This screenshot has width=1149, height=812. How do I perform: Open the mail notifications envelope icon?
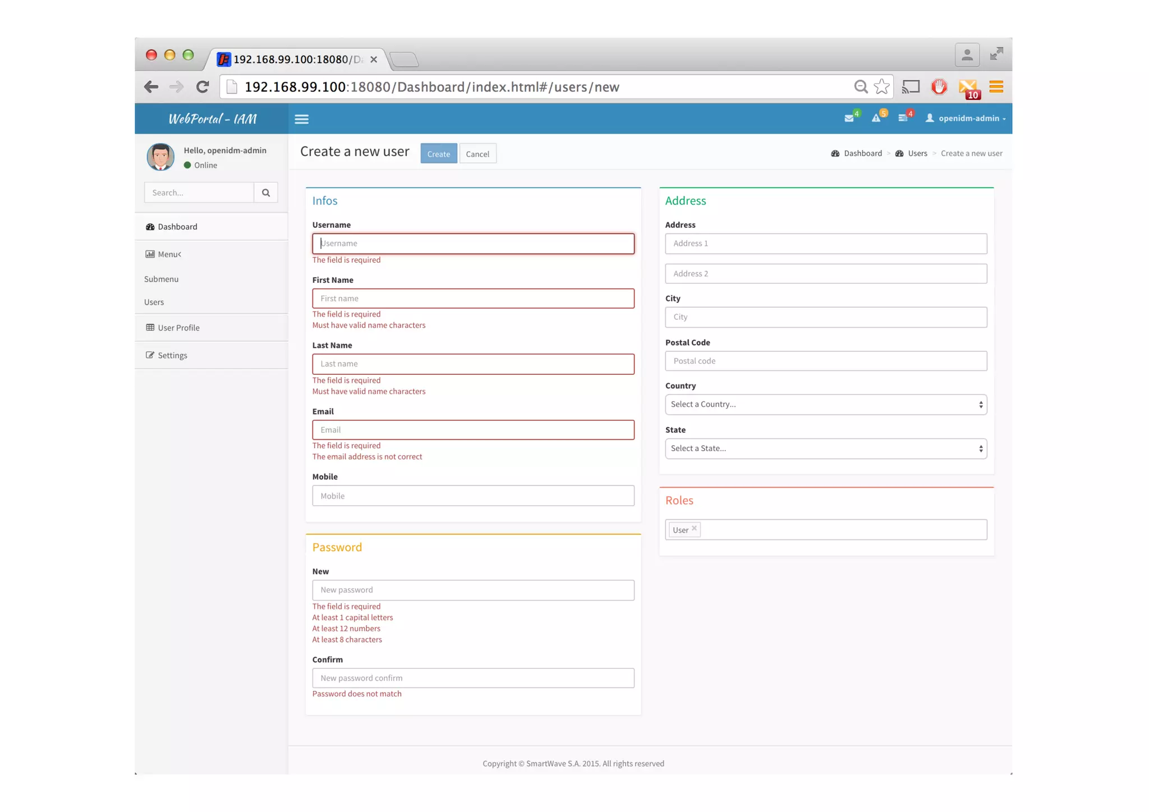pos(849,118)
